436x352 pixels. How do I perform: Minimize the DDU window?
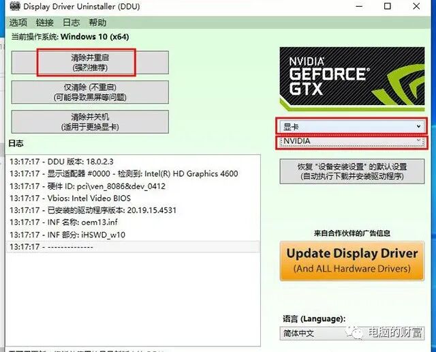(359, 6)
